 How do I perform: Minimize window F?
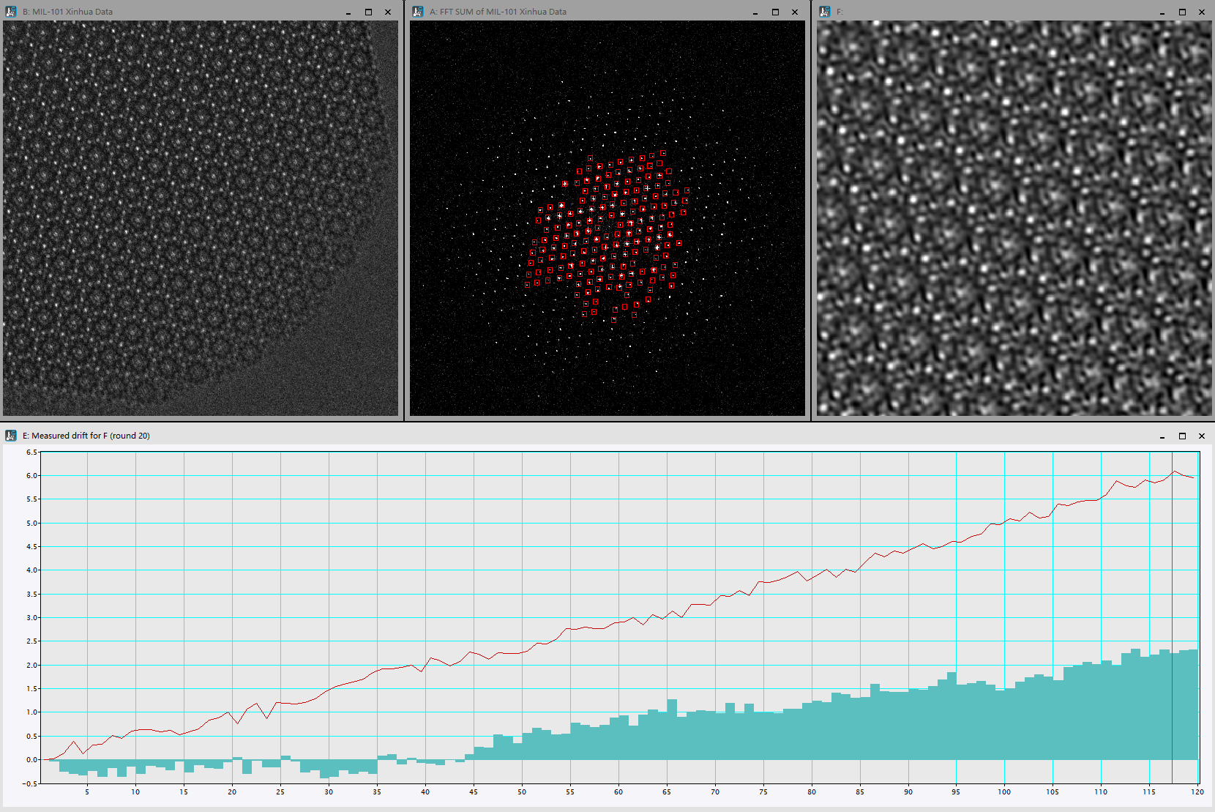pyautogui.click(x=1162, y=12)
